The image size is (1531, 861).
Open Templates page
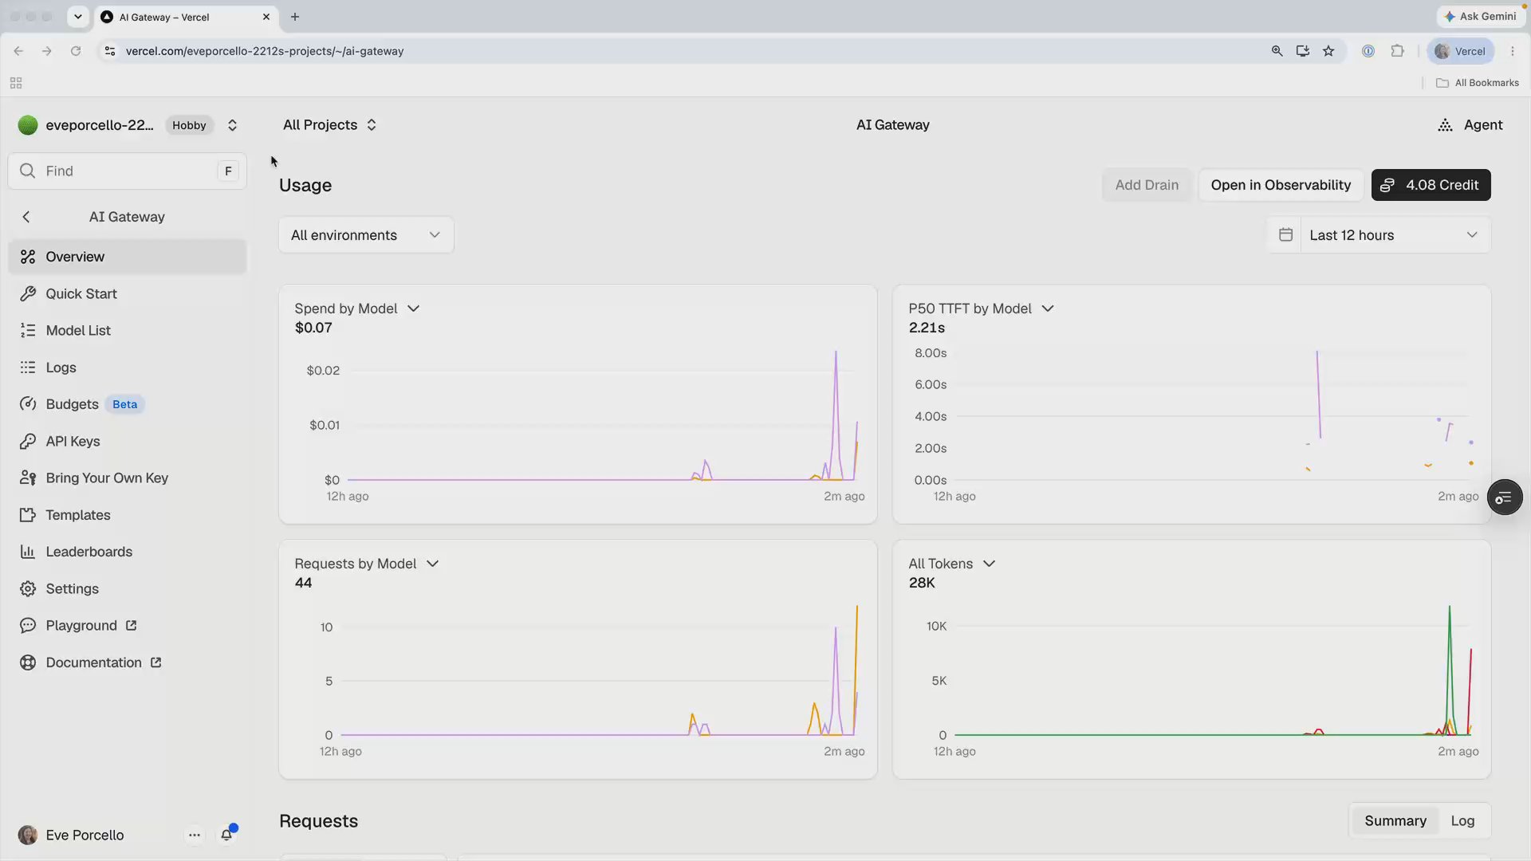point(128,515)
